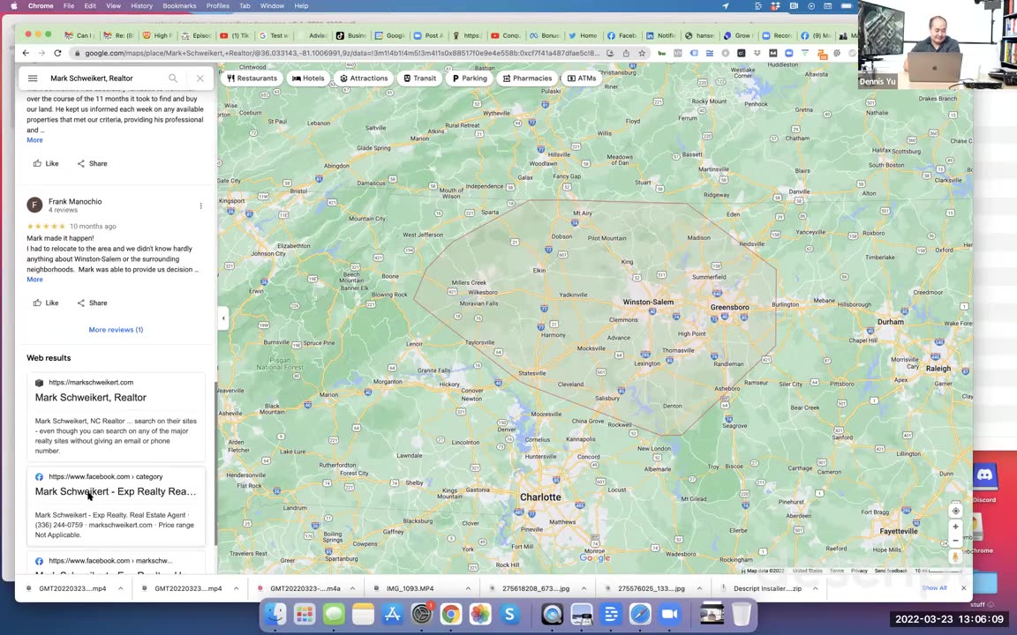Switch to the Bonus Meta tab
Screen dimensions: 1017x635
click(545, 35)
